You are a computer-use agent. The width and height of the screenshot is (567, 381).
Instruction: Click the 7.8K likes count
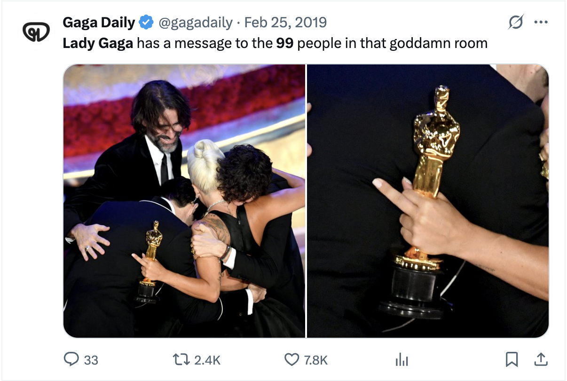(315, 360)
